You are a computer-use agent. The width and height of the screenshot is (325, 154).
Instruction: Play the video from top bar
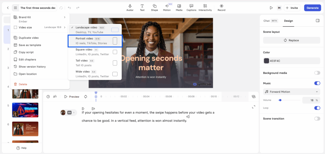click(271, 8)
